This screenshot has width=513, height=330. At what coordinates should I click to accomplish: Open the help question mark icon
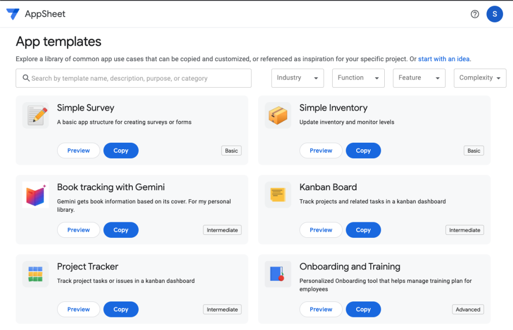[x=474, y=14]
